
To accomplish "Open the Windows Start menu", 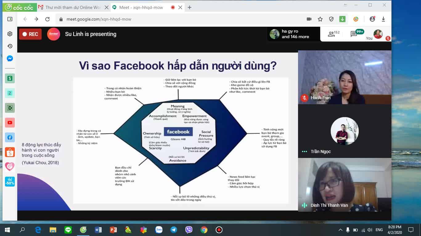I will (x=7, y=230).
